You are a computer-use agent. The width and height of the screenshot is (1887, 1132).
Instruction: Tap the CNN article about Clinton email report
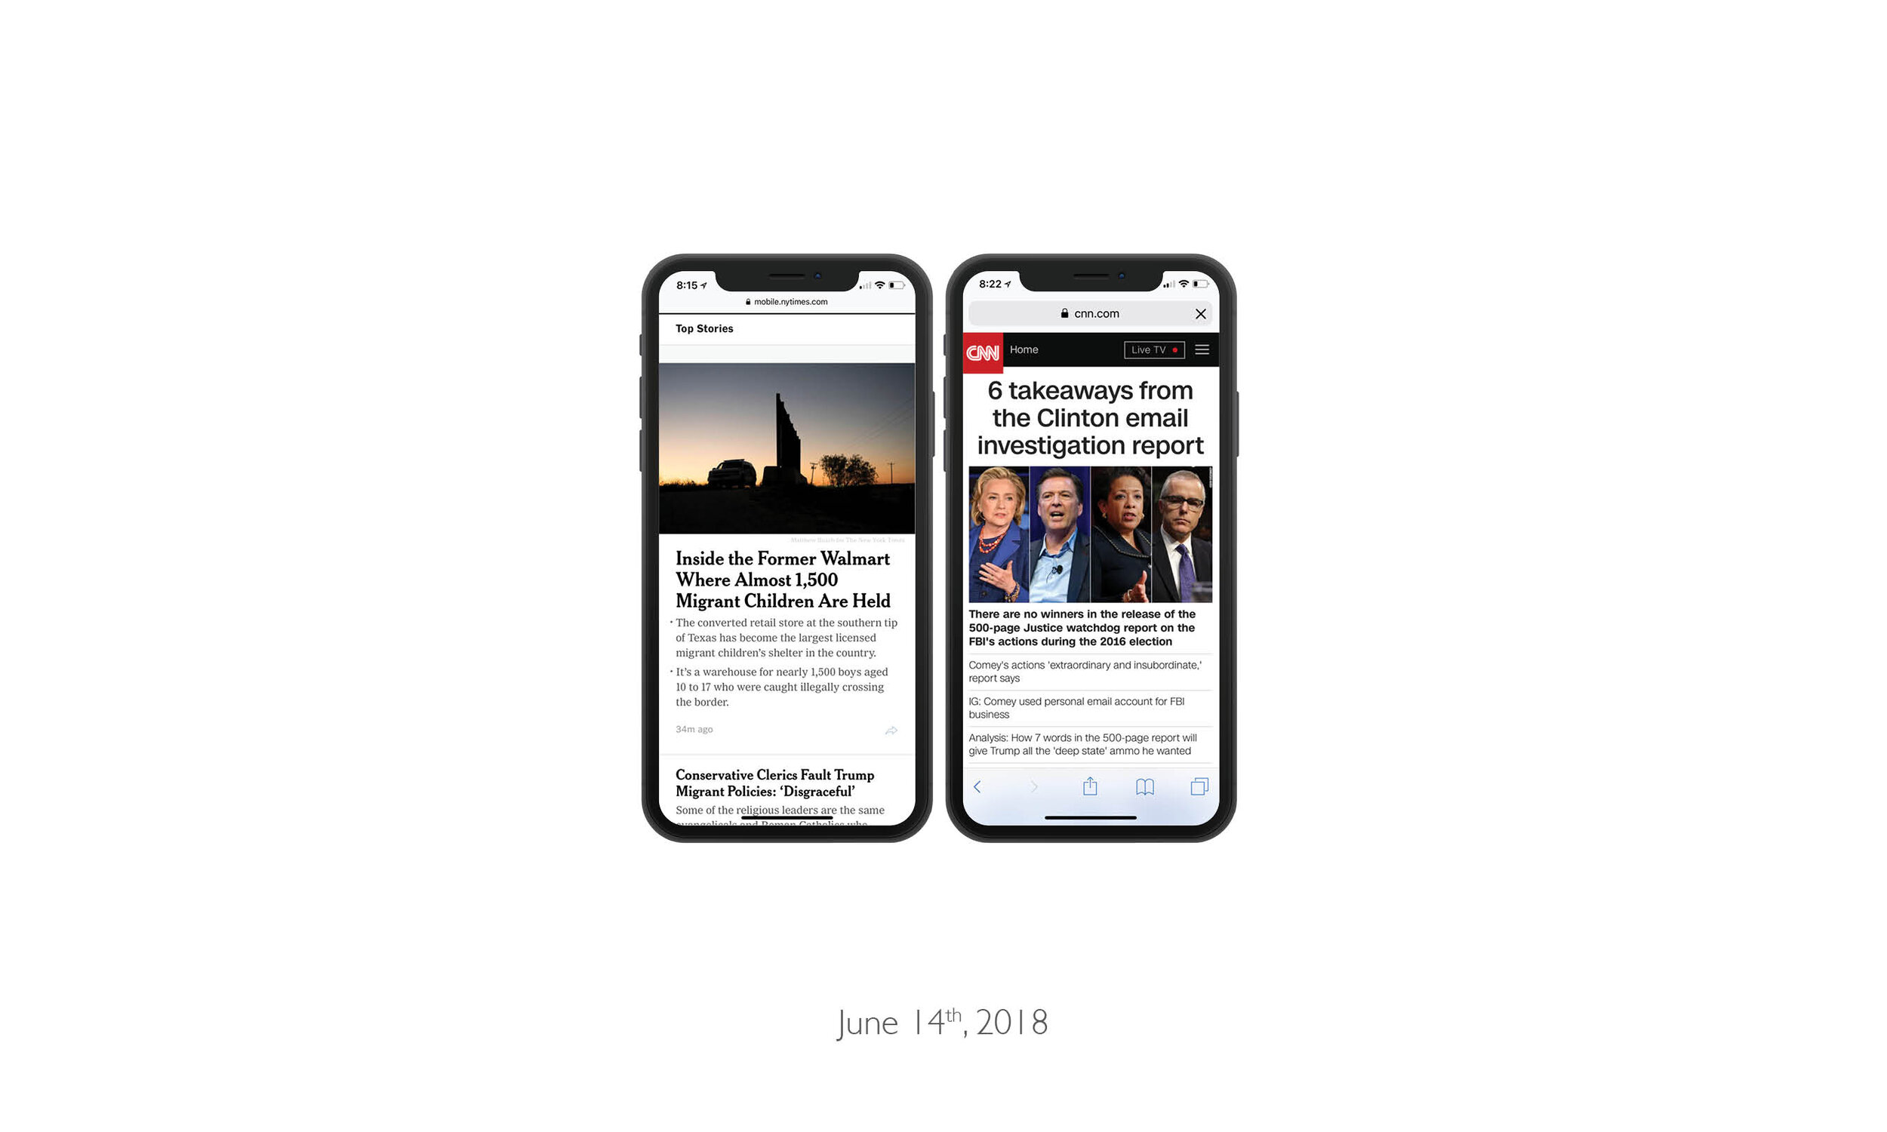click(1088, 417)
